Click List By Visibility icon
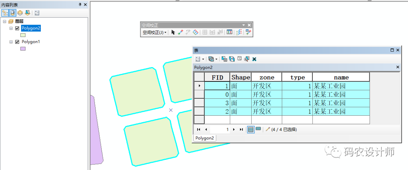408x170 pixels. click(20, 13)
